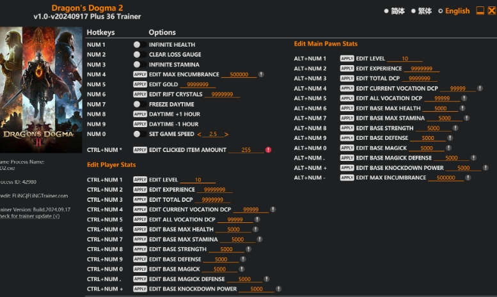Apply the Edit Gold value
497x297 pixels.
coord(139,84)
